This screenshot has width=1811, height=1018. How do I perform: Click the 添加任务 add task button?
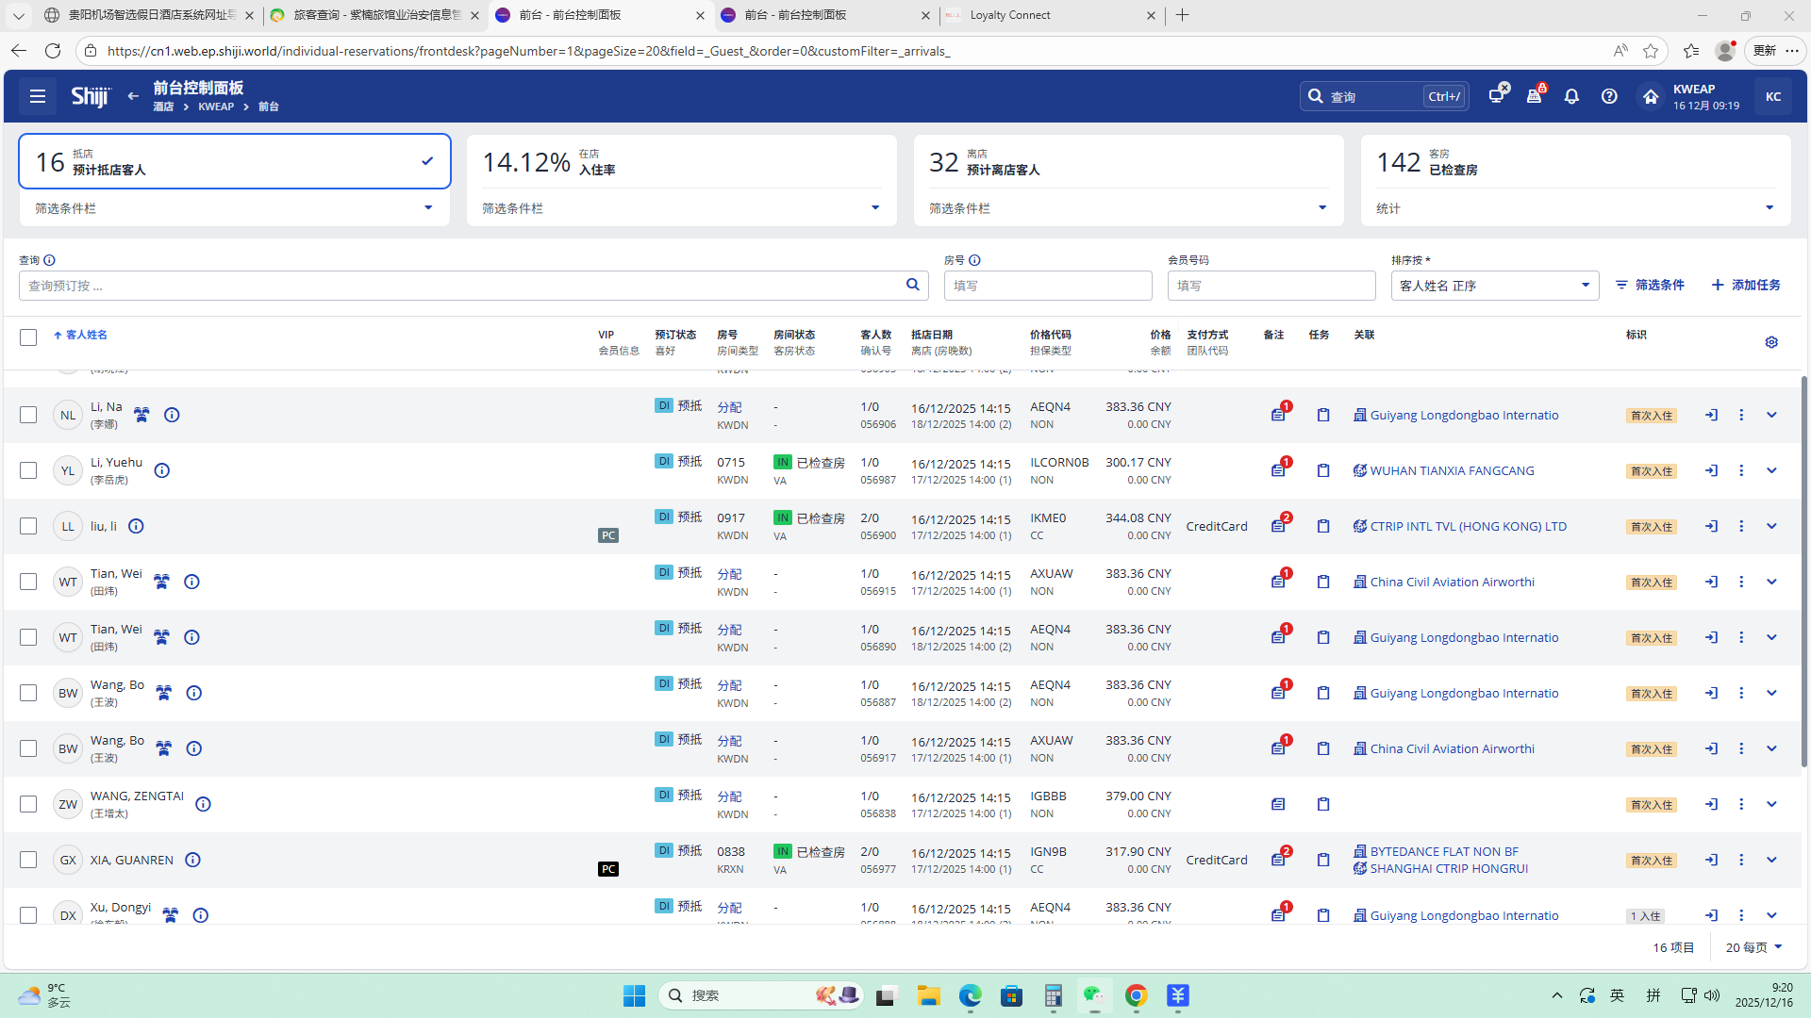(x=1746, y=285)
